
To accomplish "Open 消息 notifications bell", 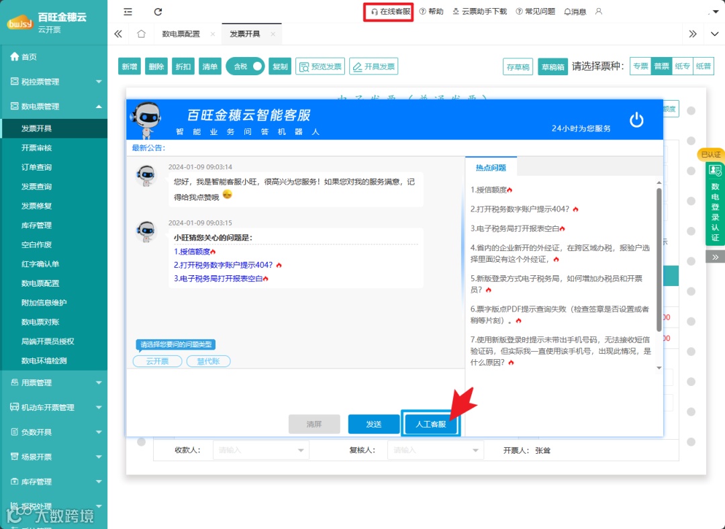I will (575, 11).
